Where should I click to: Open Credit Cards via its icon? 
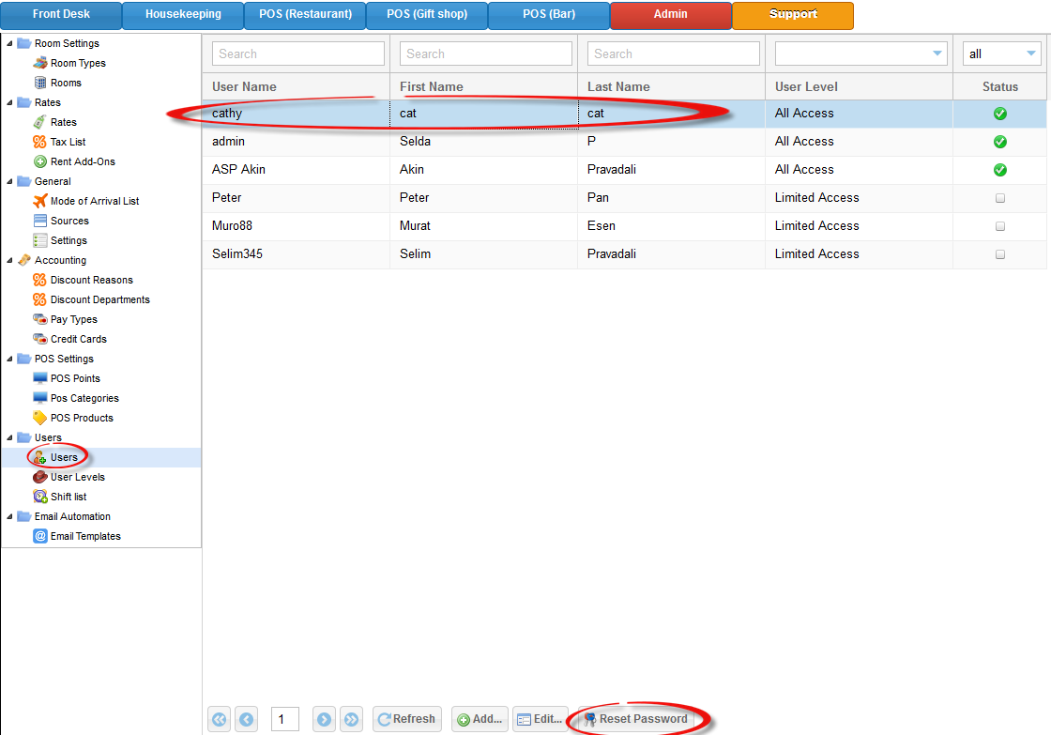click(x=39, y=339)
